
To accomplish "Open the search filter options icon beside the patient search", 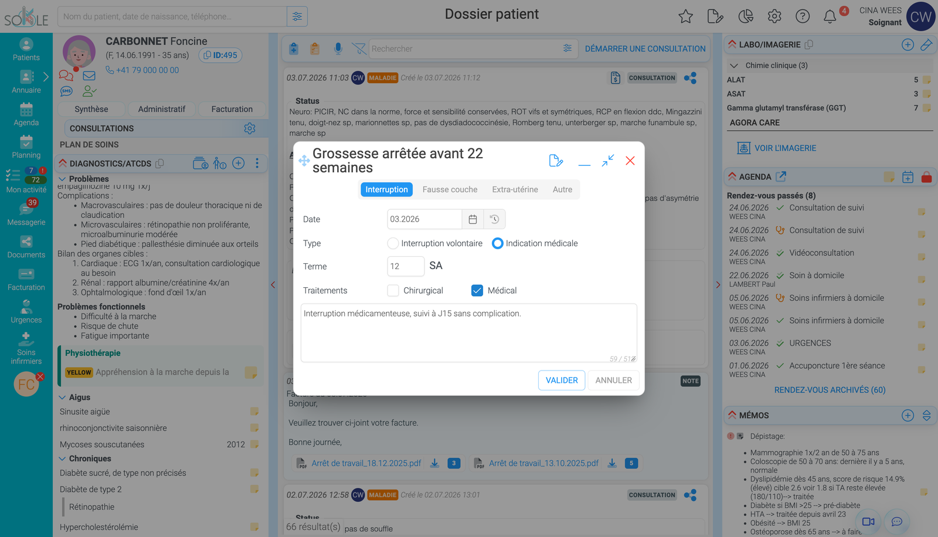I will 297,16.
